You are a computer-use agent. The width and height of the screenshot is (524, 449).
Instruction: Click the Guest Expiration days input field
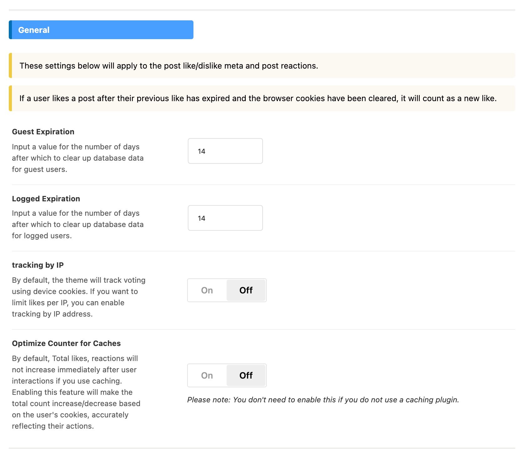[225, 151]
